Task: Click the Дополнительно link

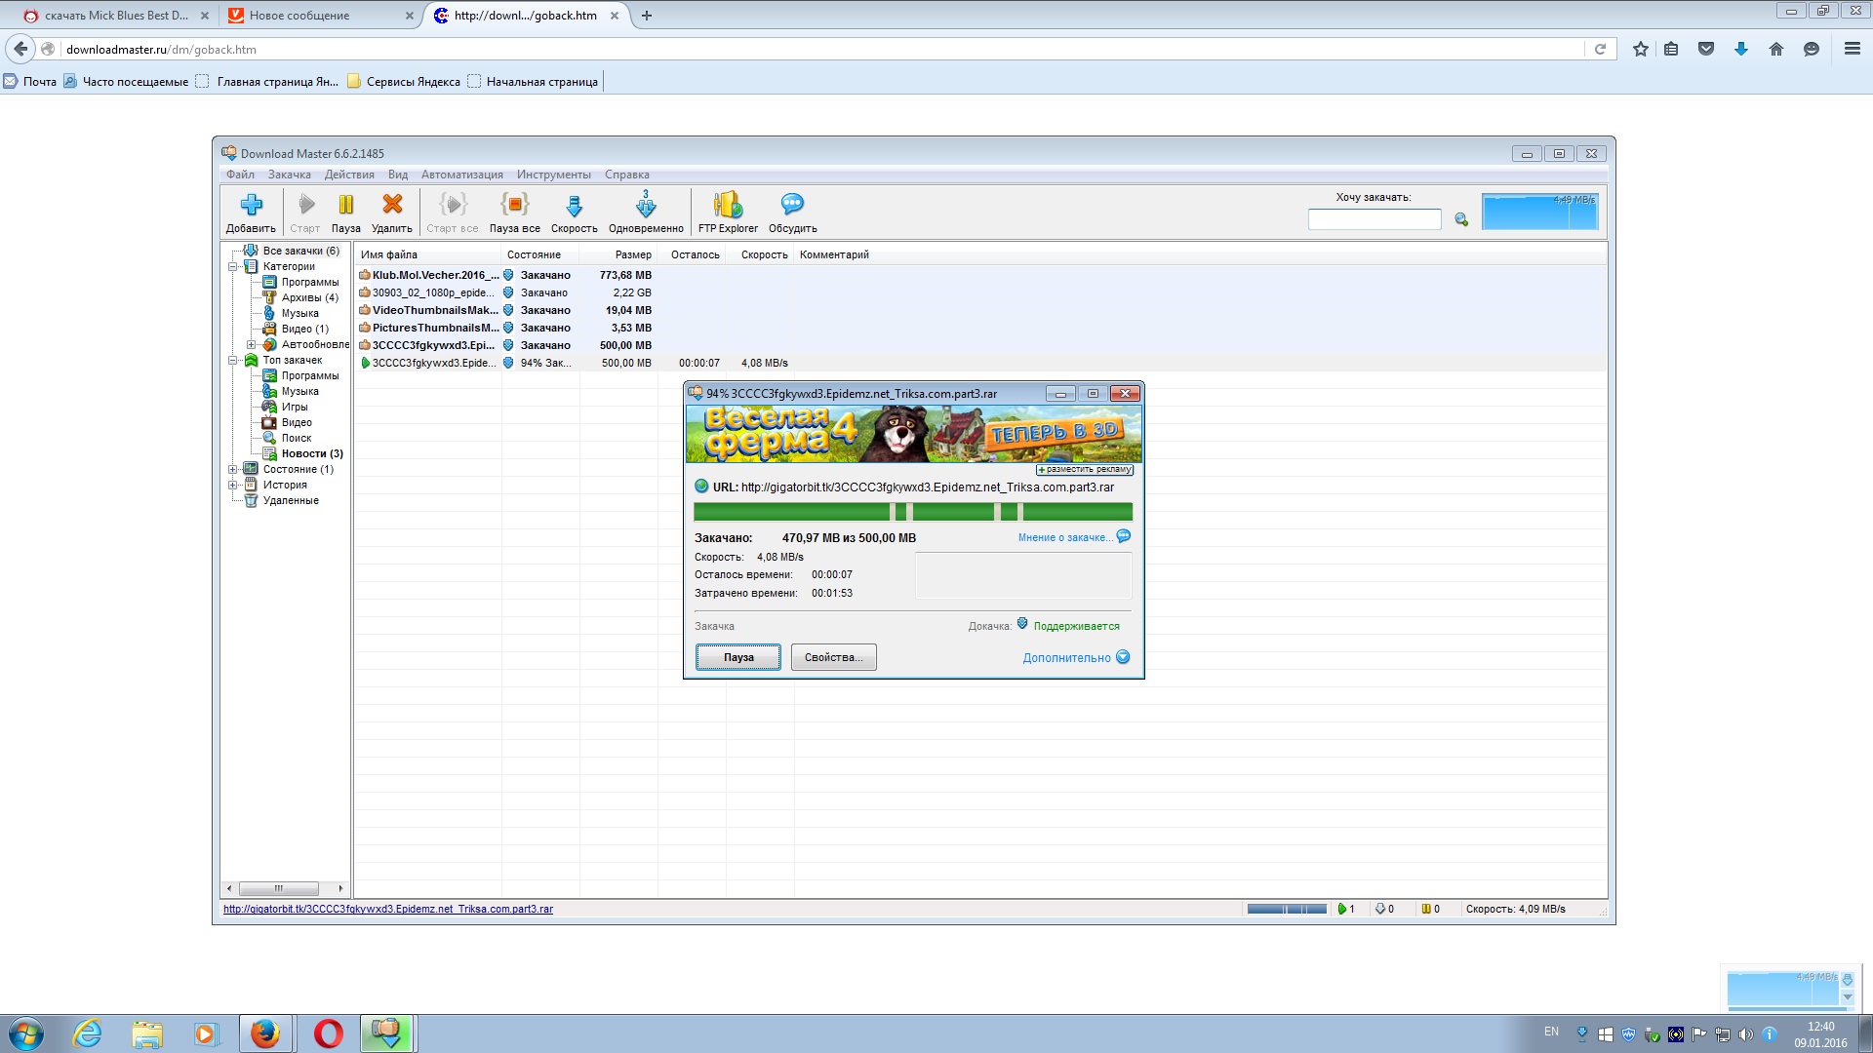Action: (x=1066, y=658)
